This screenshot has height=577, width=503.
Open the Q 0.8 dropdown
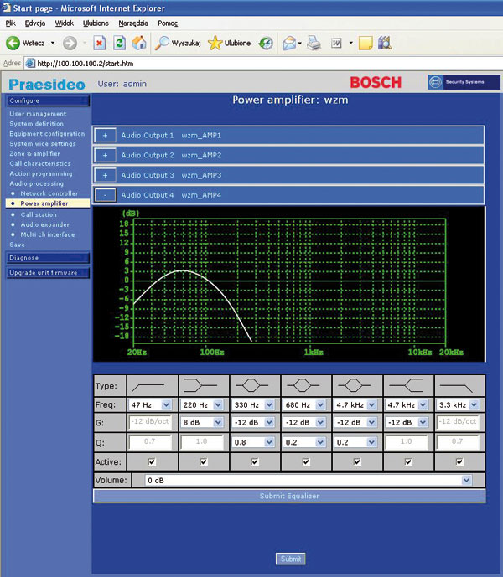[269, 442]
